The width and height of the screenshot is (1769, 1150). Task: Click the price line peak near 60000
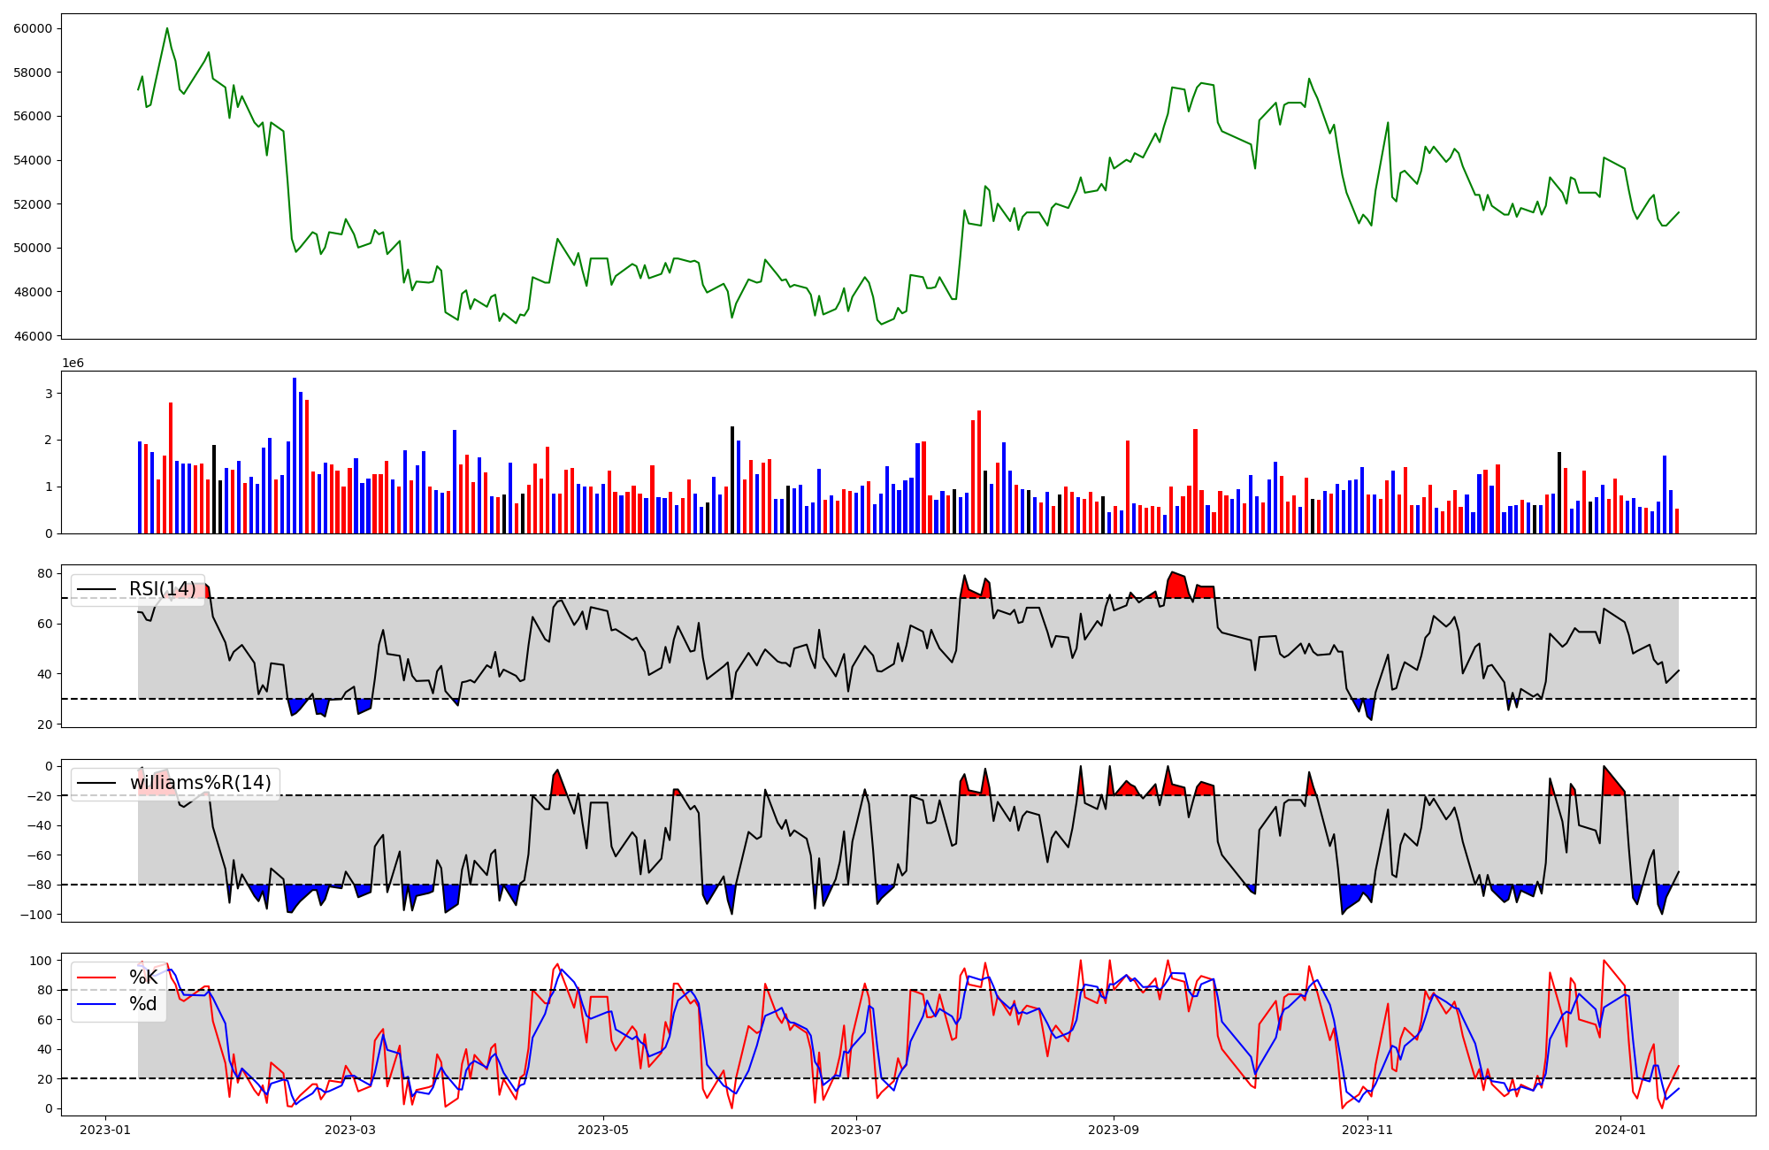click(x=167, y=28)
